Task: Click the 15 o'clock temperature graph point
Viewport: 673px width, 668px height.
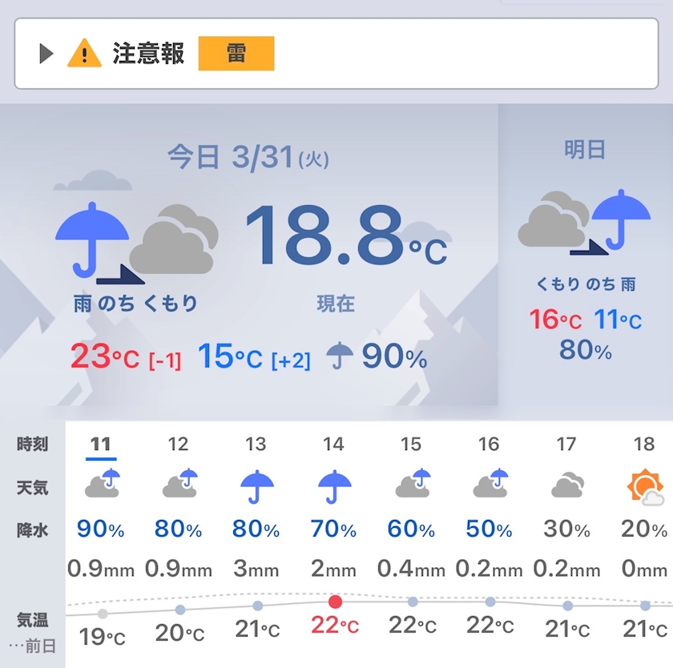Action: coord(413,602)
